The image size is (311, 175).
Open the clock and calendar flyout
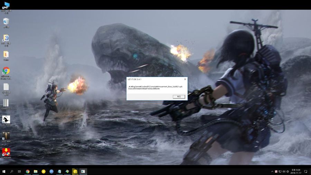coord(295,171)
